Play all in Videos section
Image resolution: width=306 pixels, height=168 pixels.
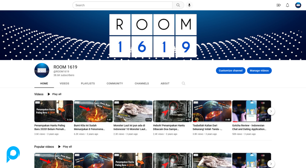pos(55,94)
